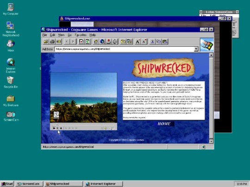Click the taskbar clock
Image resolution: width=250 pixels, height=187 pixels.
click(242, 184)
